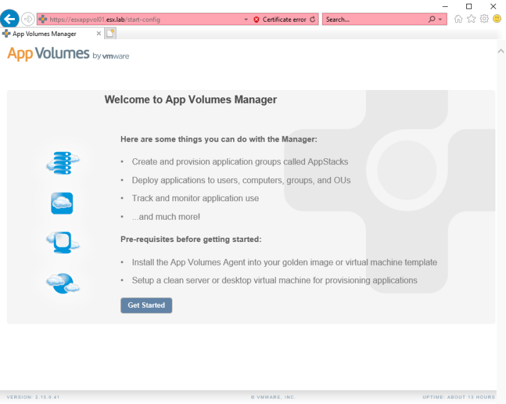506x404 pixels.
Task: Click the computer monitor cloud icon
Action: [63, 242]
